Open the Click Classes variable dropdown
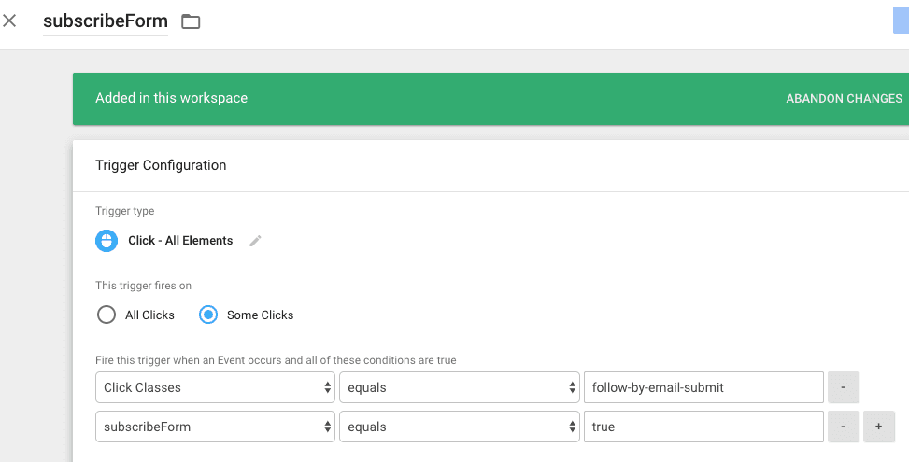The image size is (909, 462). pyautogui.click(x=215, y=387)
